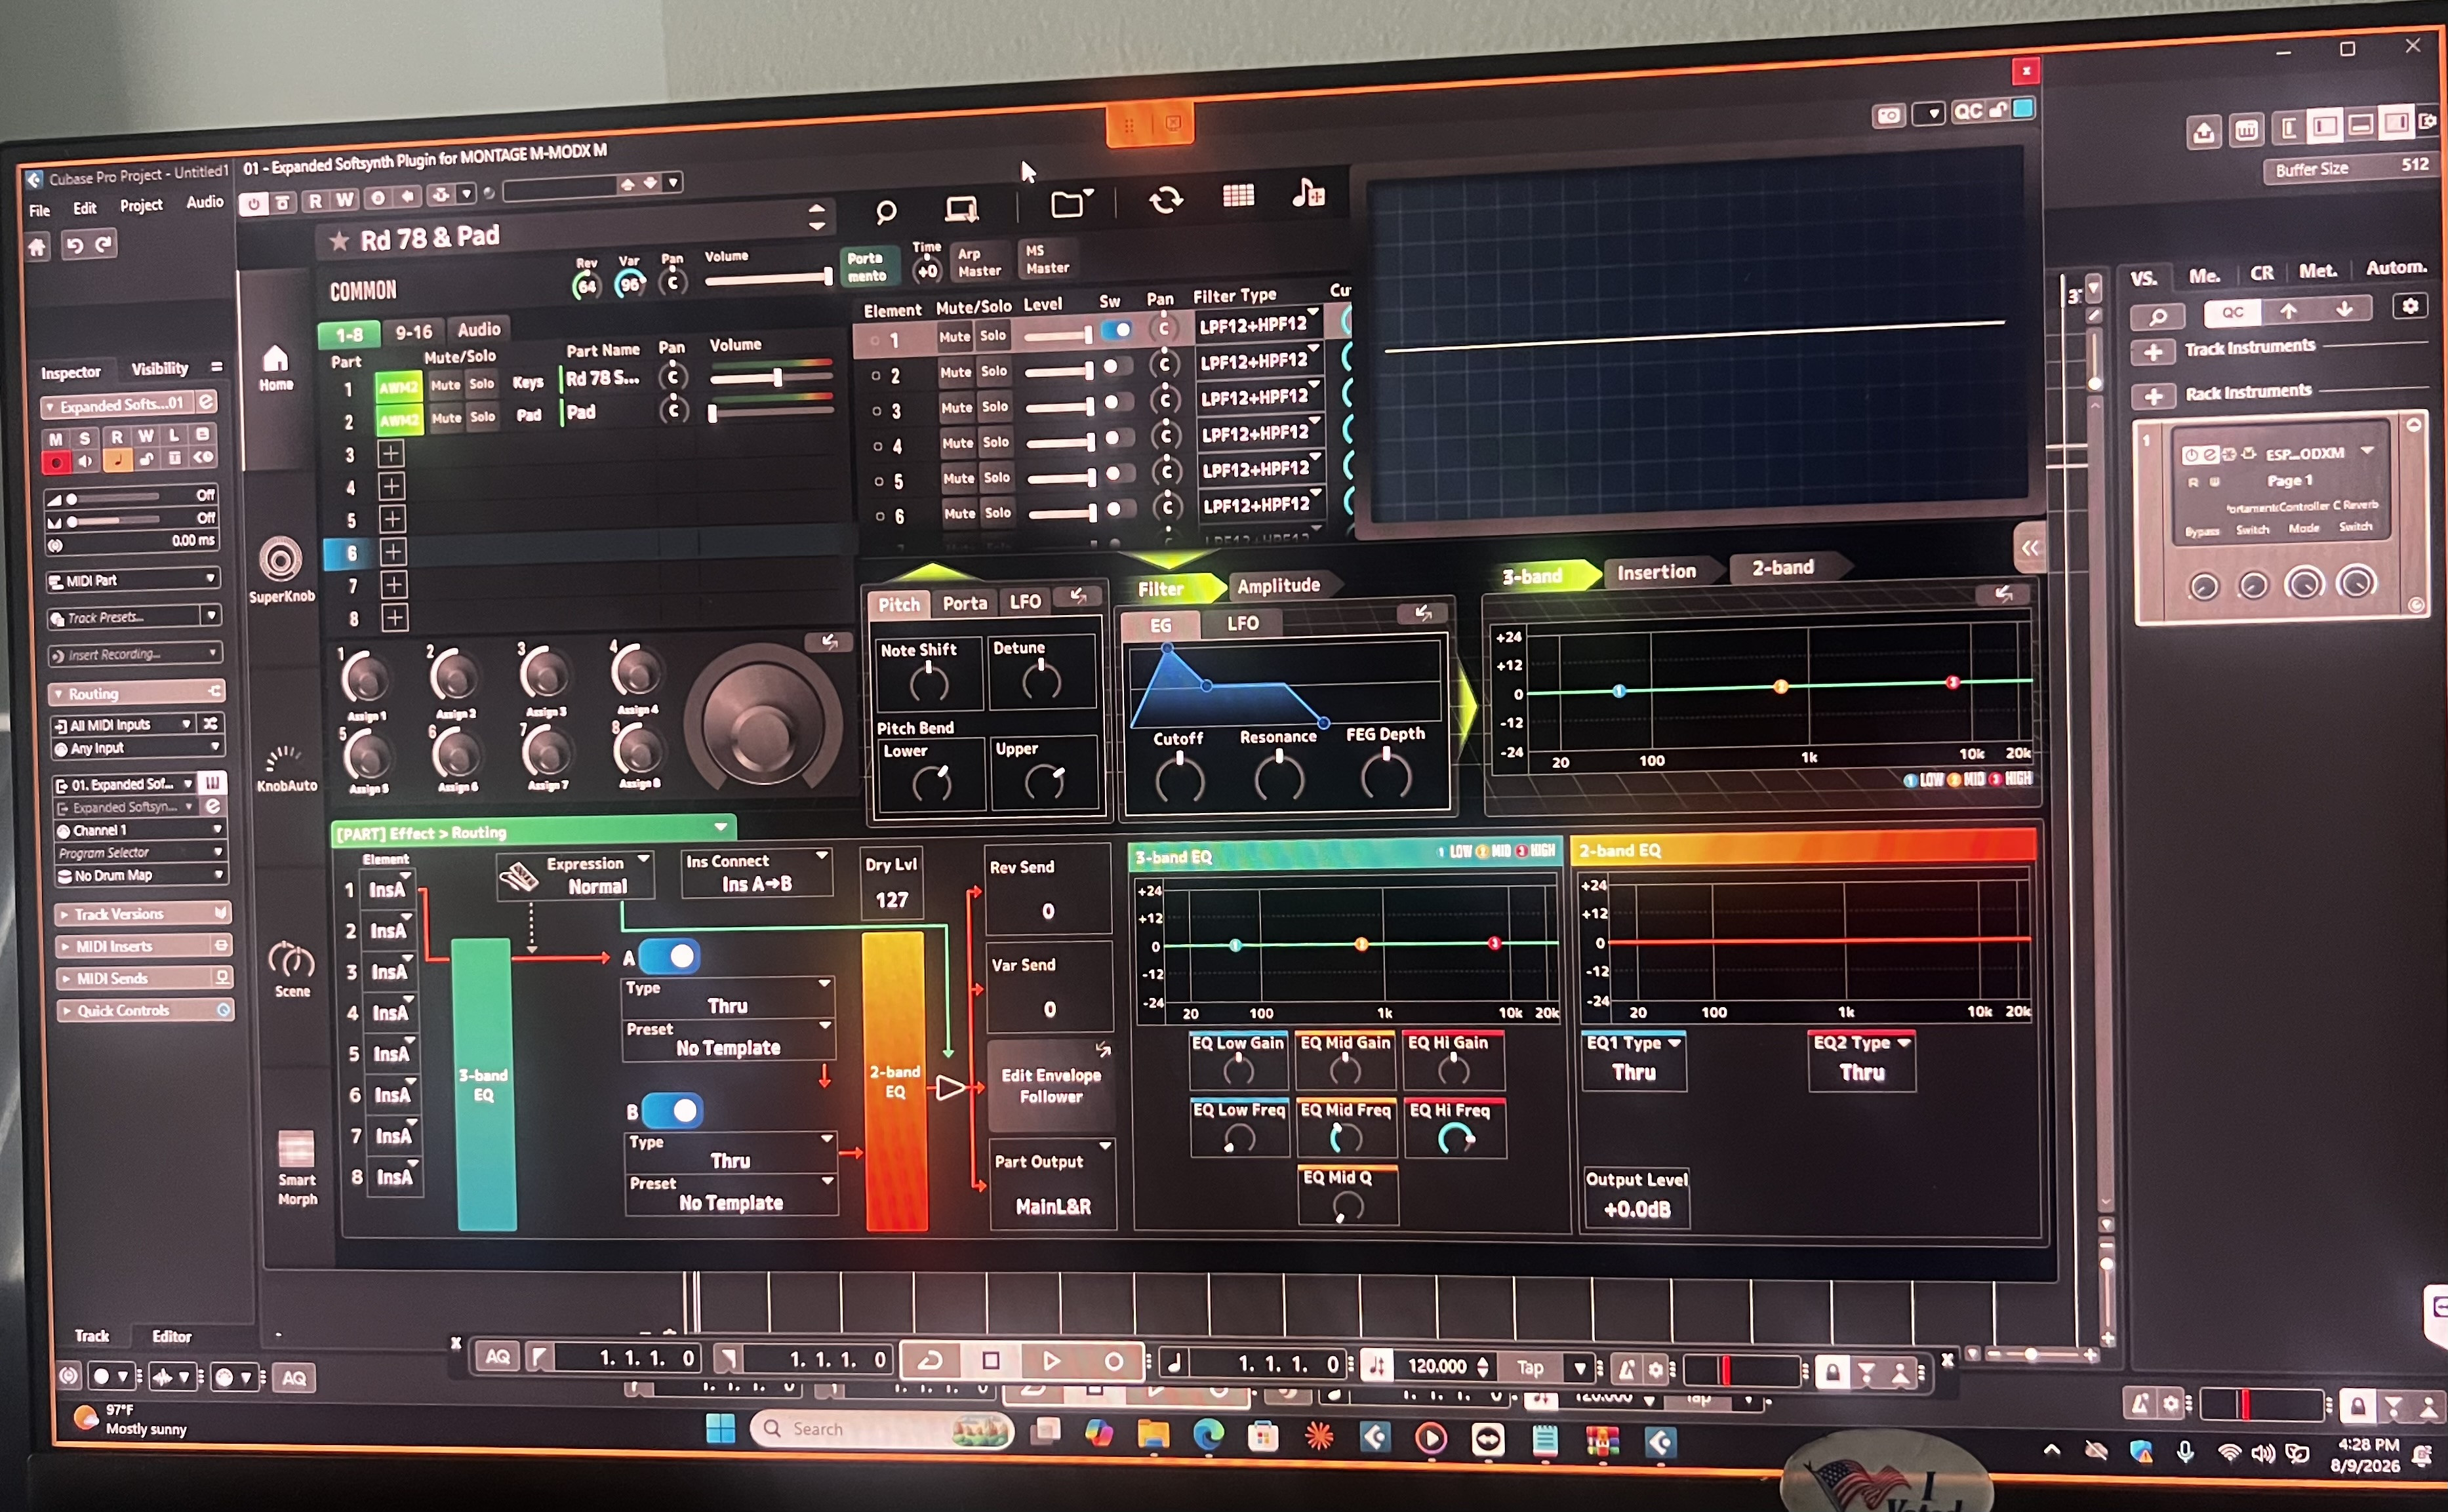Image resolution: width=2448 pixels, height=1512 pixels.
Task: Open the Ins Connect dropdown
Action: [756, 873]
